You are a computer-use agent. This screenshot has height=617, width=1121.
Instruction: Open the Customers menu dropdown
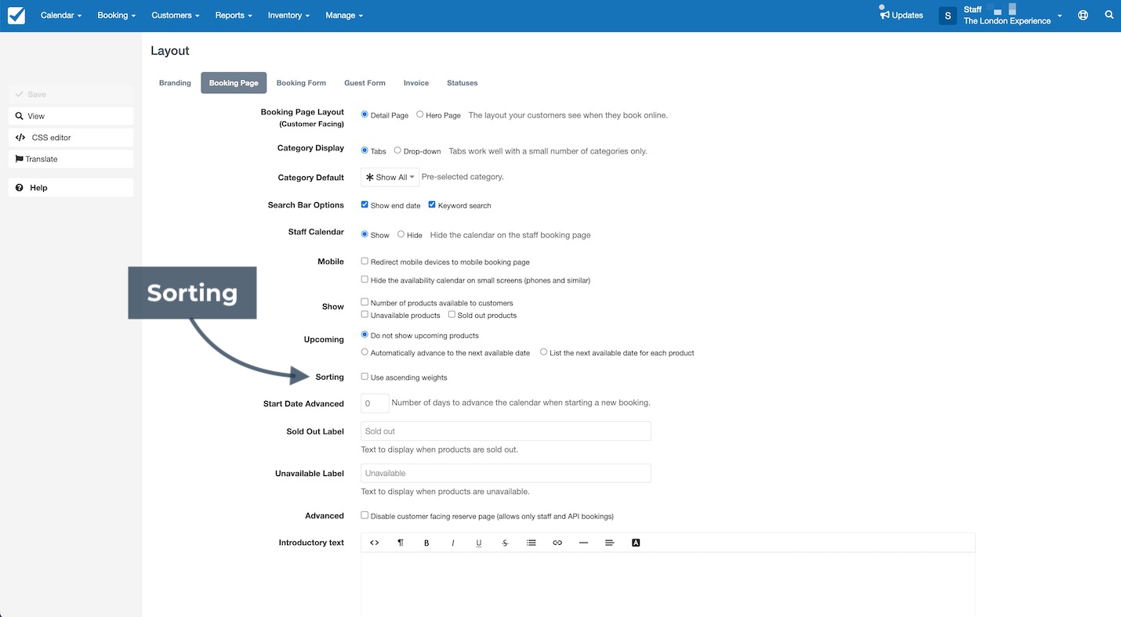click(176, 15)
